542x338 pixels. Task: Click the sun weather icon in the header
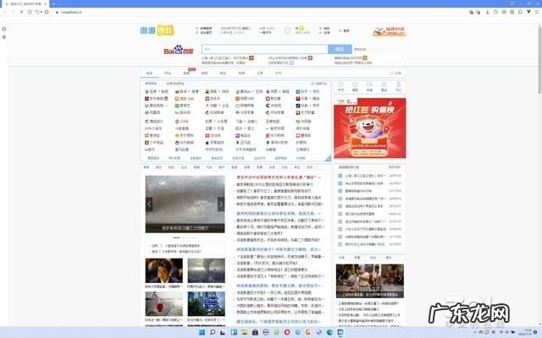coord(287,30)
